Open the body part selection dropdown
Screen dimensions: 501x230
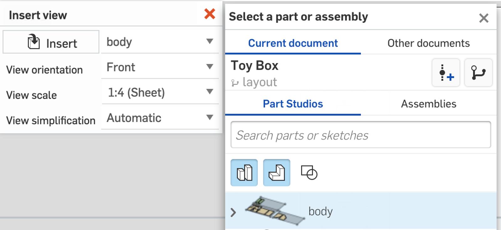pos(160,42)
